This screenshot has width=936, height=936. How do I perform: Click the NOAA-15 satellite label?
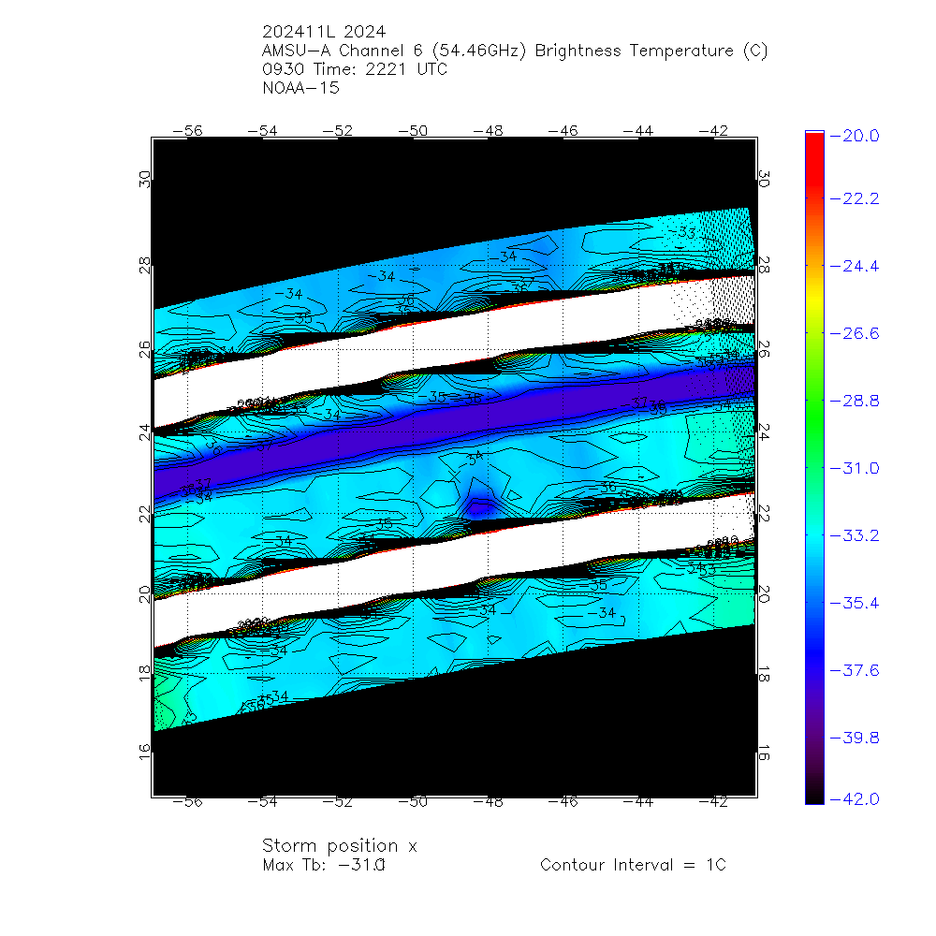tap(301, 89)
